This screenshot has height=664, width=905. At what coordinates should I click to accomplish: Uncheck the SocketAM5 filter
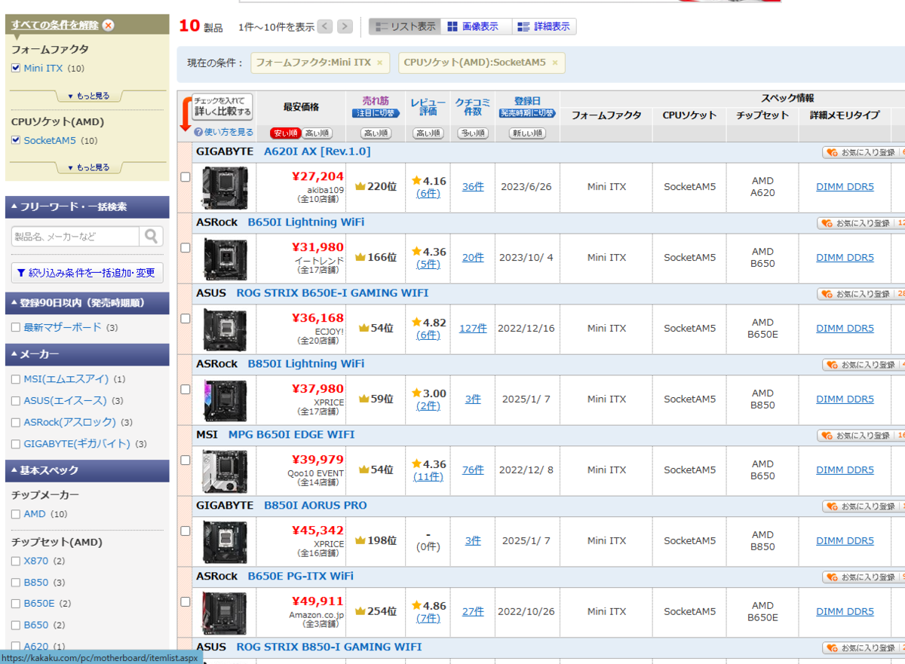[x=16, y=140]
